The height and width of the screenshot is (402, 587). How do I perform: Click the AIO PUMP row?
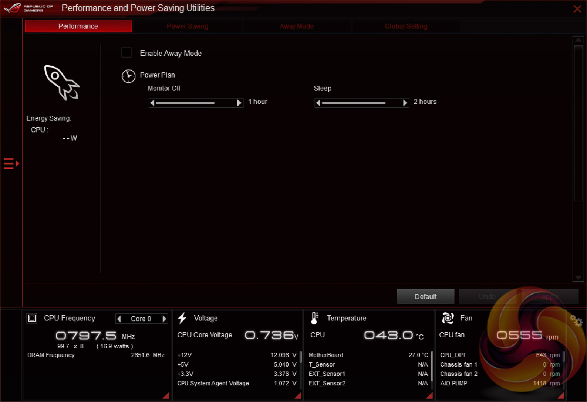click(x=500, y=383)
